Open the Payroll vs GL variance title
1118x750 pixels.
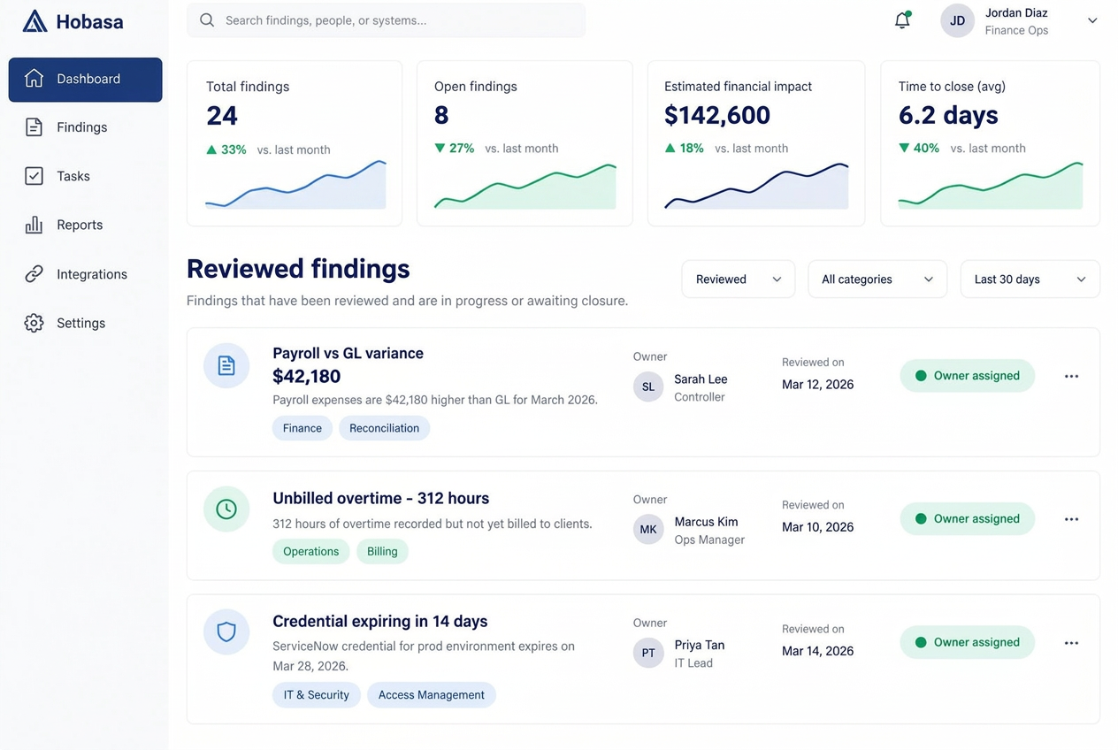point(348,353)
